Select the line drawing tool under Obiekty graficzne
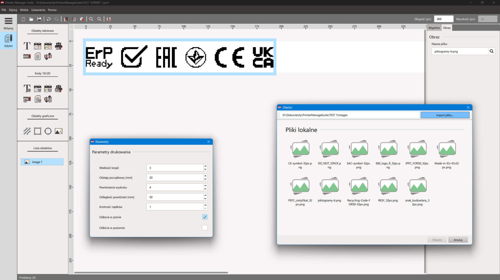This screenshot has height=280, width=500. 27,131
